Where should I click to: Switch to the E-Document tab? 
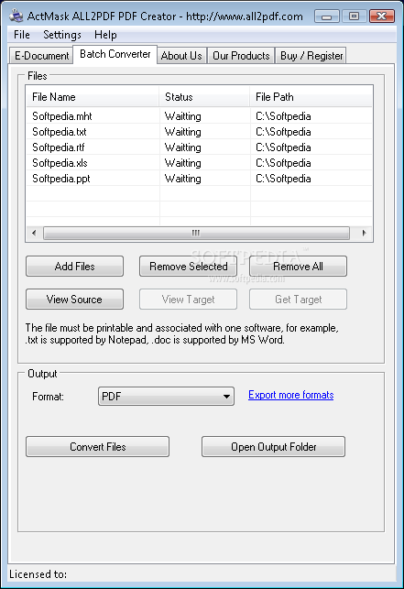click(41, 56)
